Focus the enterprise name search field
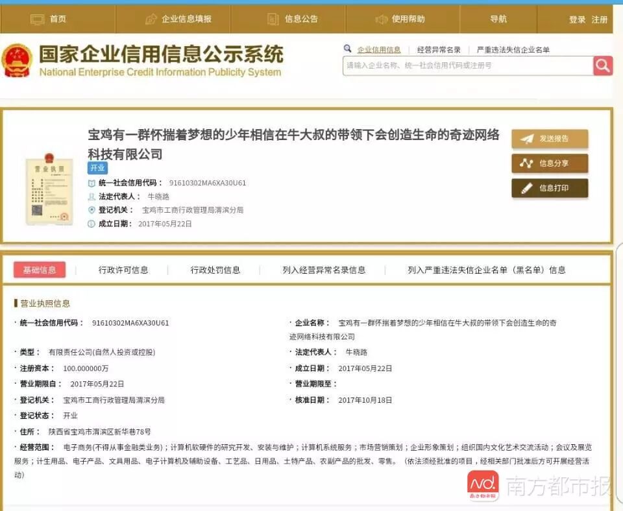 468,65
